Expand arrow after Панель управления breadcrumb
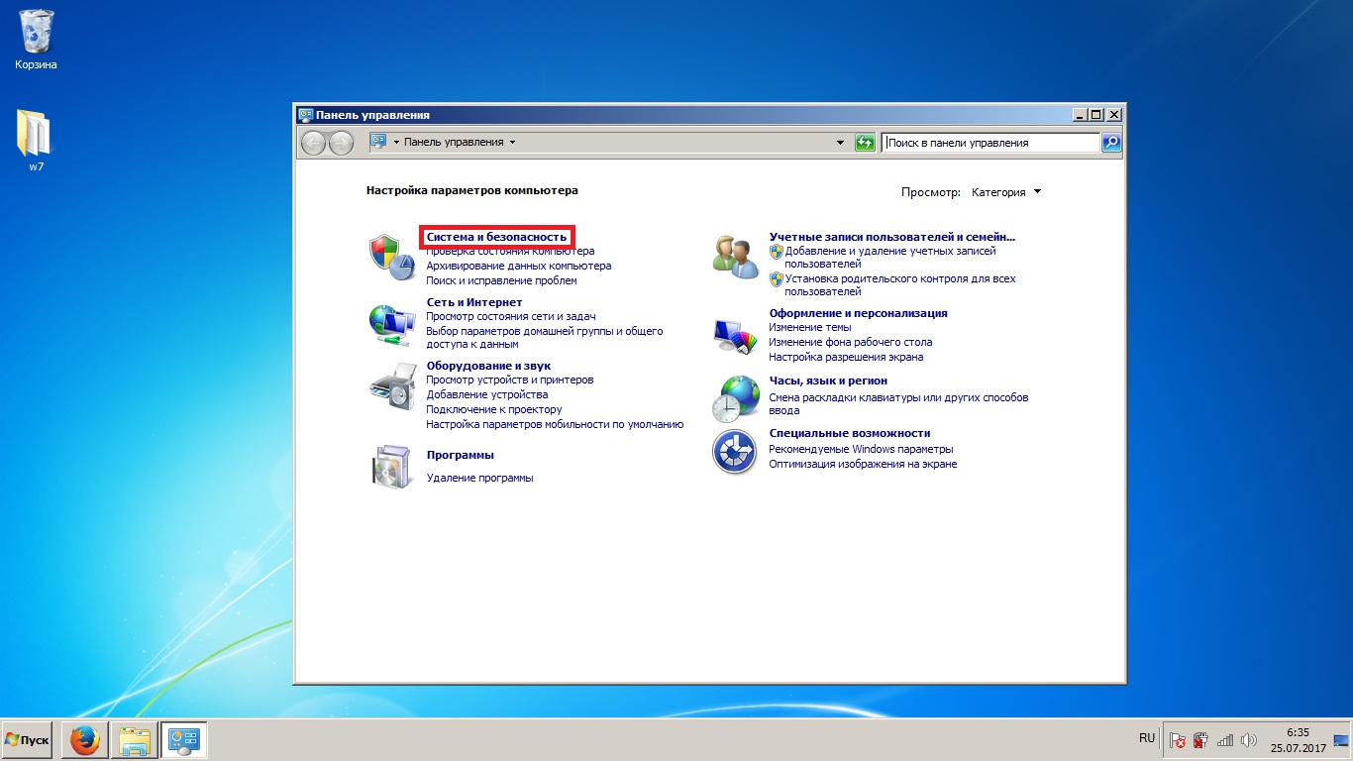The height and width of the screenshot is (761, 1353). click(512, 143)
